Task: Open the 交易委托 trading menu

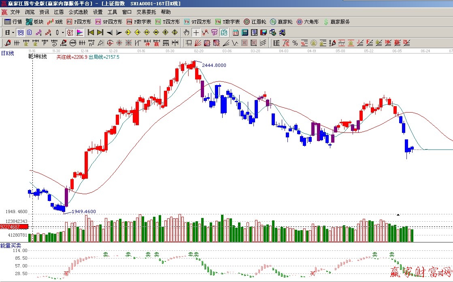Action: pos(146,12)
